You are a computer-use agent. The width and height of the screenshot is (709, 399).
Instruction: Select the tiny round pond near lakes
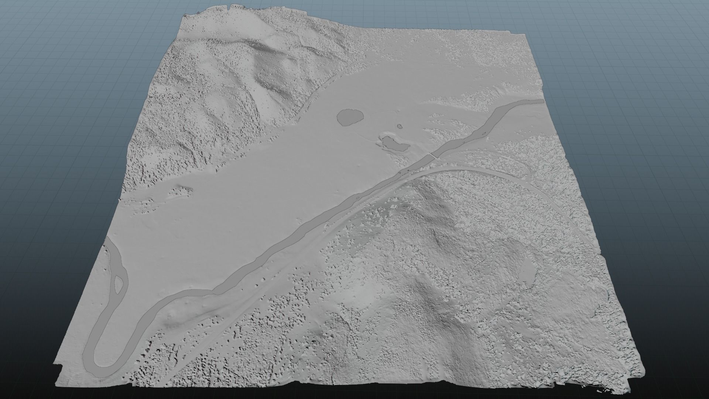tap(399, 126)
